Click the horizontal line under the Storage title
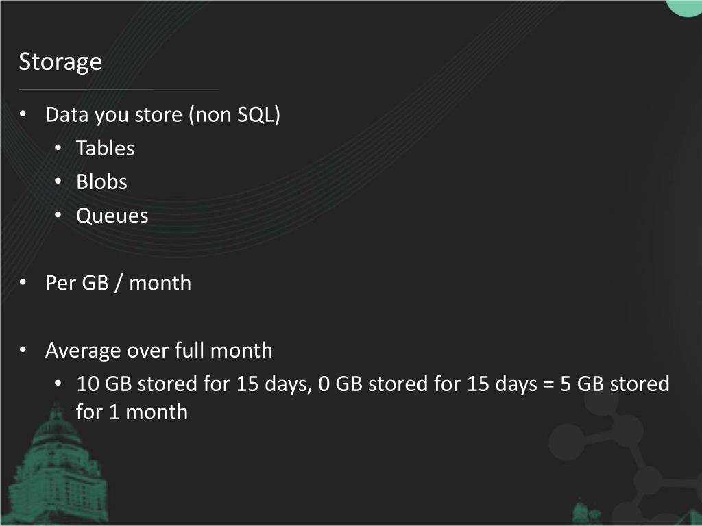 [119, 90]
